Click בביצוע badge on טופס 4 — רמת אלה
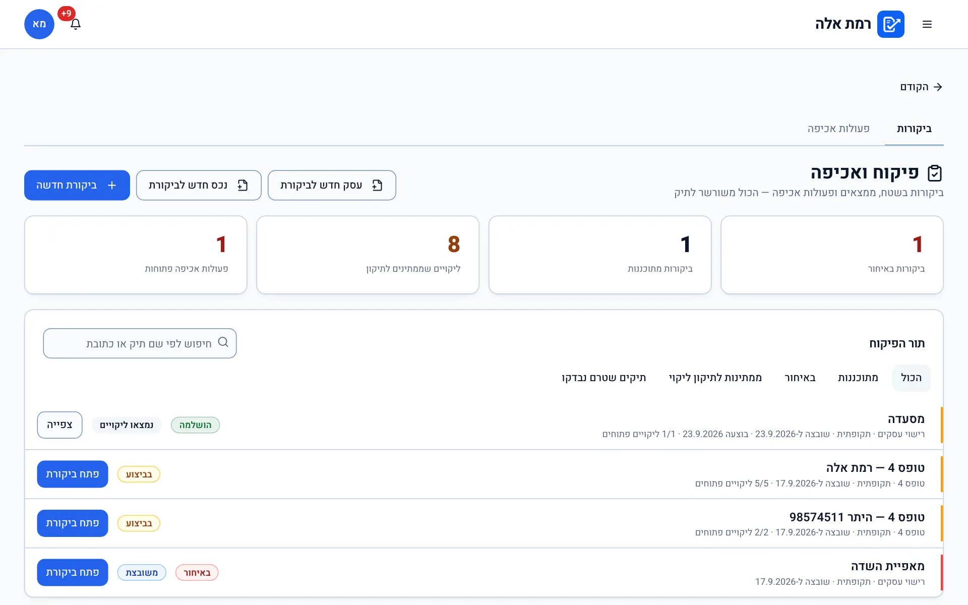968x605 pixels. click(x=139, y=474)
